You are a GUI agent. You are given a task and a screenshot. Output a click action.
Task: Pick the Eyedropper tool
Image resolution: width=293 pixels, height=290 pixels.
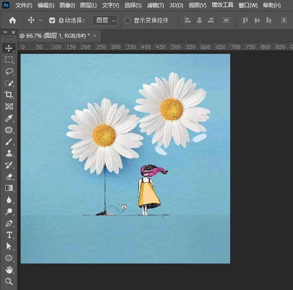pos(9,119)
